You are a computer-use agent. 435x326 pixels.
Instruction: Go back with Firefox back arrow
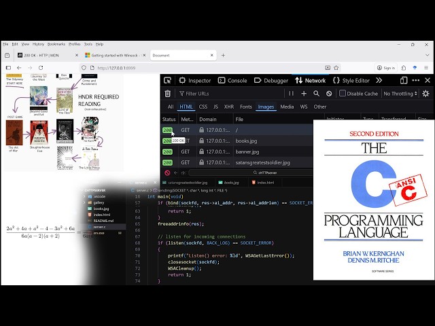coord(19,68)
